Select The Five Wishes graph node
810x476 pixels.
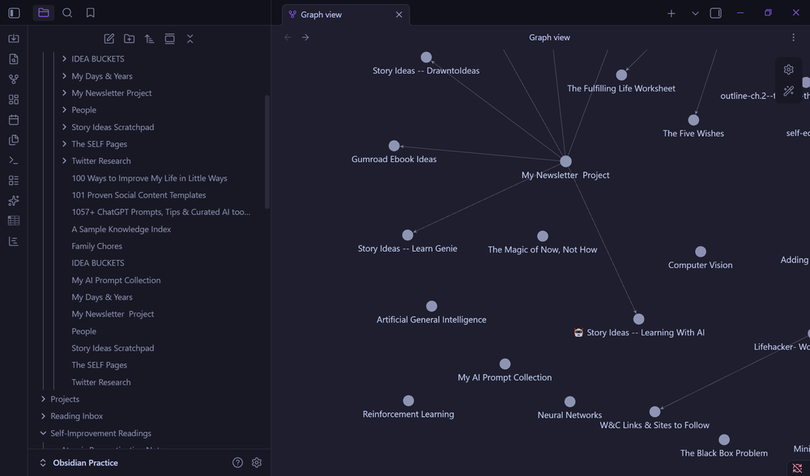[x=694, y=121]
